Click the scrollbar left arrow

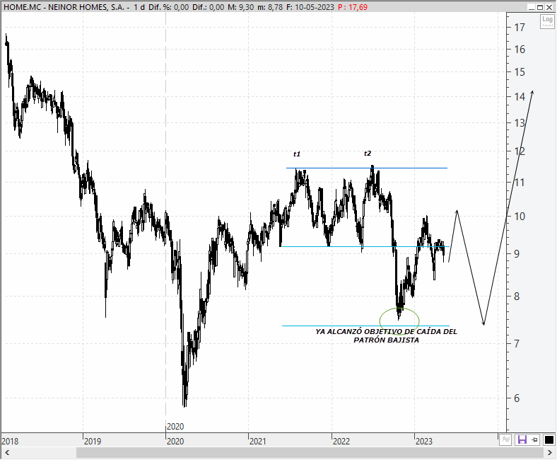[7, 453]
